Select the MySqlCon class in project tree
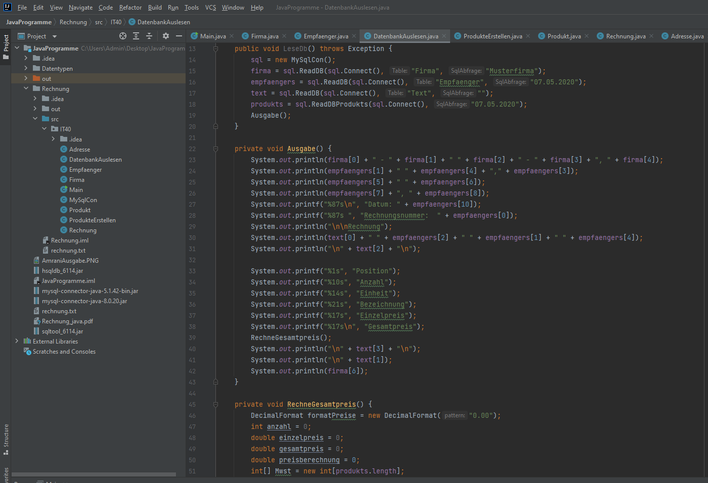The height and width of the screenshot is (483, 708). 83,200
